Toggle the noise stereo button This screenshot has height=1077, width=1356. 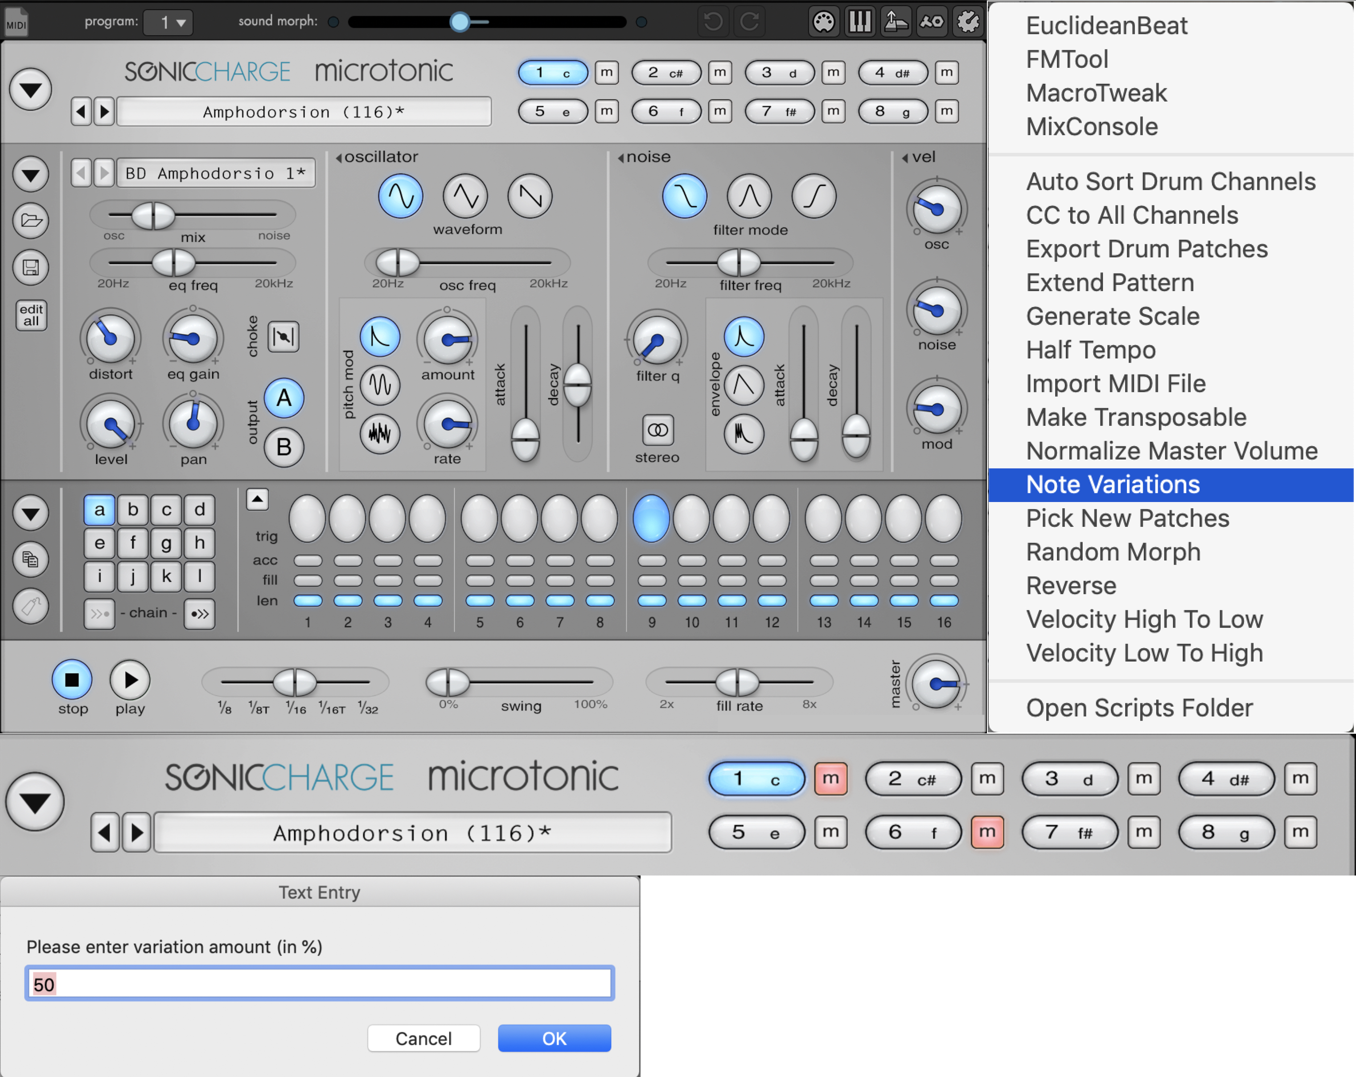coord(657,430)
